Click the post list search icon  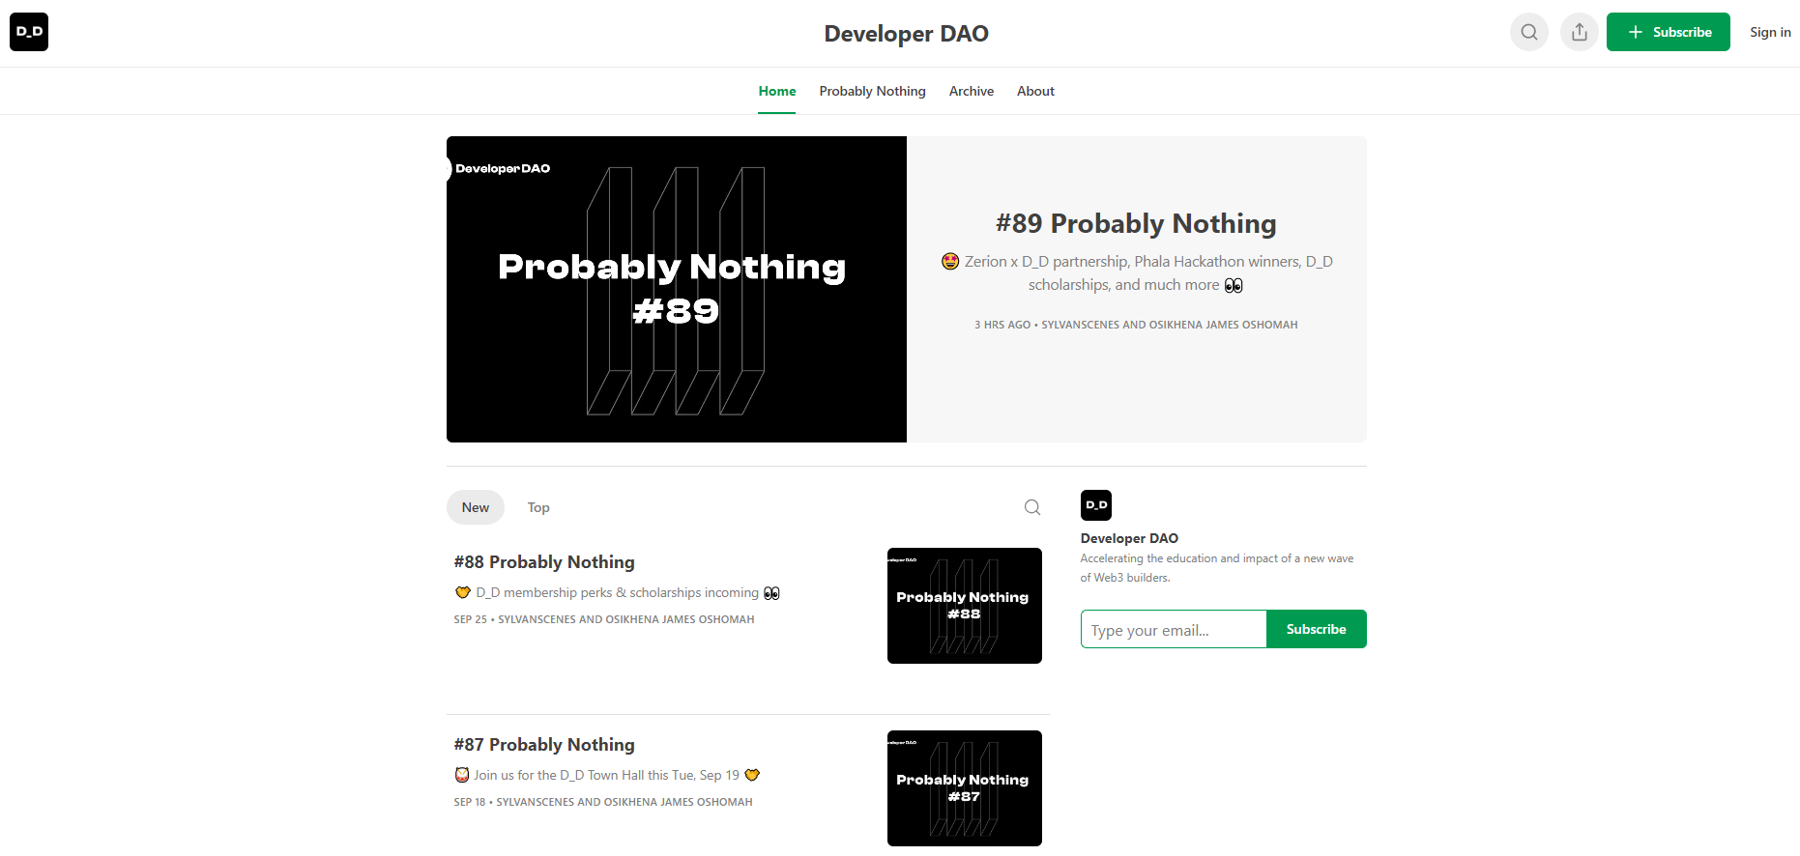click(x=1032, y=507)
